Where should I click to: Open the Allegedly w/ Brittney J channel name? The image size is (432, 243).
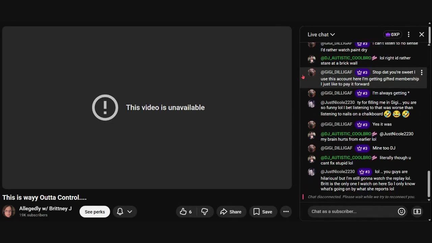point(46,209)
